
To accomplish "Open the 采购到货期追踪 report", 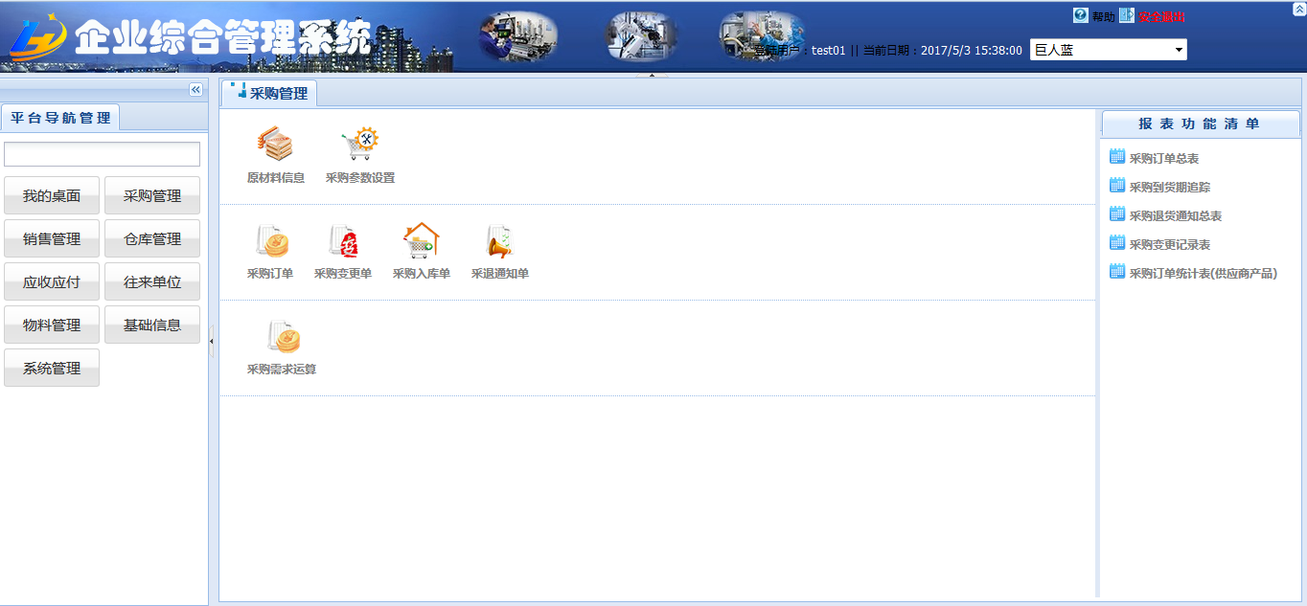I will (1169, 188).
